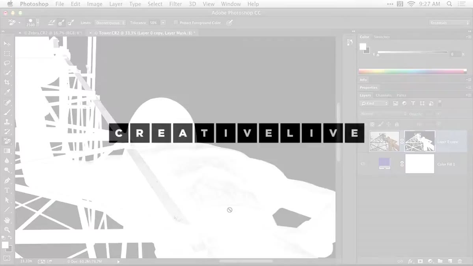
Task: Select the Lasso tool
Action: (7, 63)
